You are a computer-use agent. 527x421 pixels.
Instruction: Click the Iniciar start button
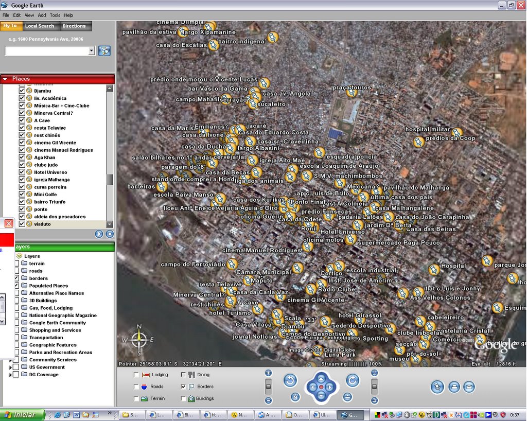point(23,415)
